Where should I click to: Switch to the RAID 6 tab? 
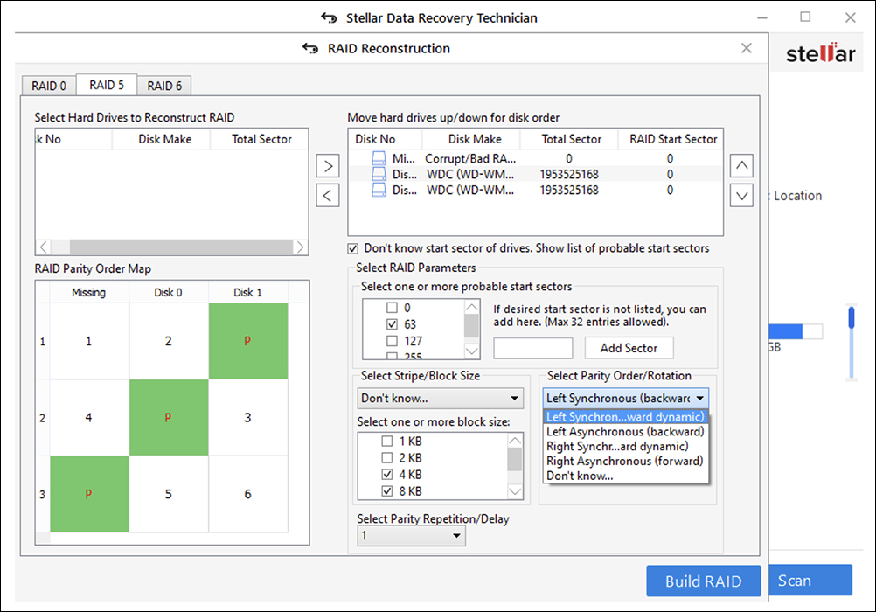[164, 86]
